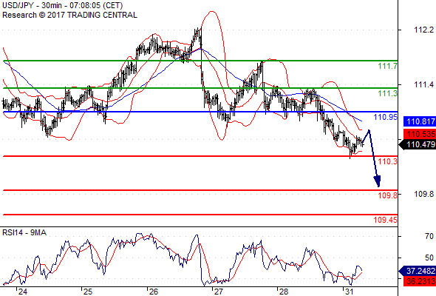Click the current price 110.479 tag

coord(418,144)
